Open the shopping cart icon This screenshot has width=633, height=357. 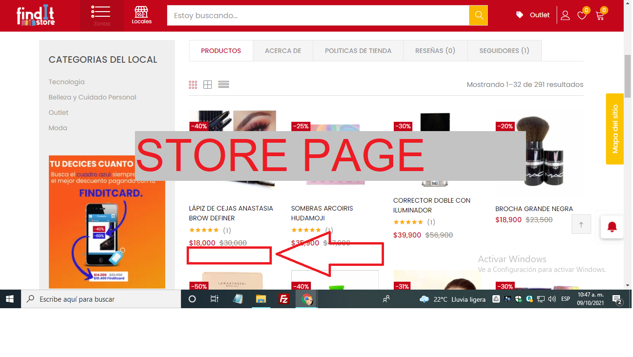click(x=599, y=15)
